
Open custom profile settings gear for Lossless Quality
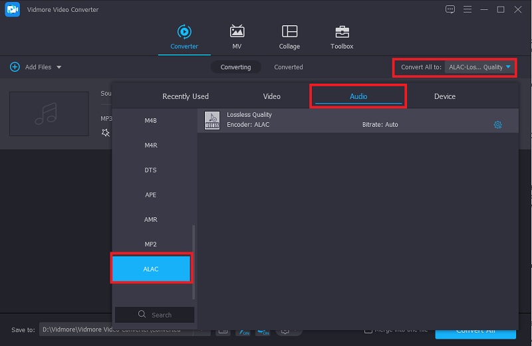(497, 125)
